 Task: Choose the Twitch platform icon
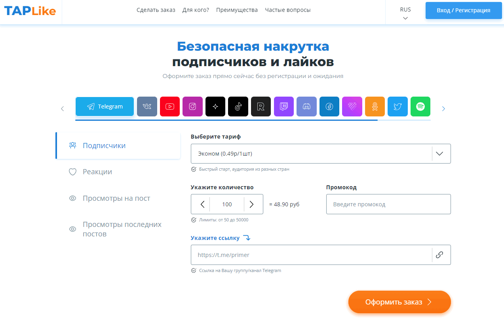point(284,107)
